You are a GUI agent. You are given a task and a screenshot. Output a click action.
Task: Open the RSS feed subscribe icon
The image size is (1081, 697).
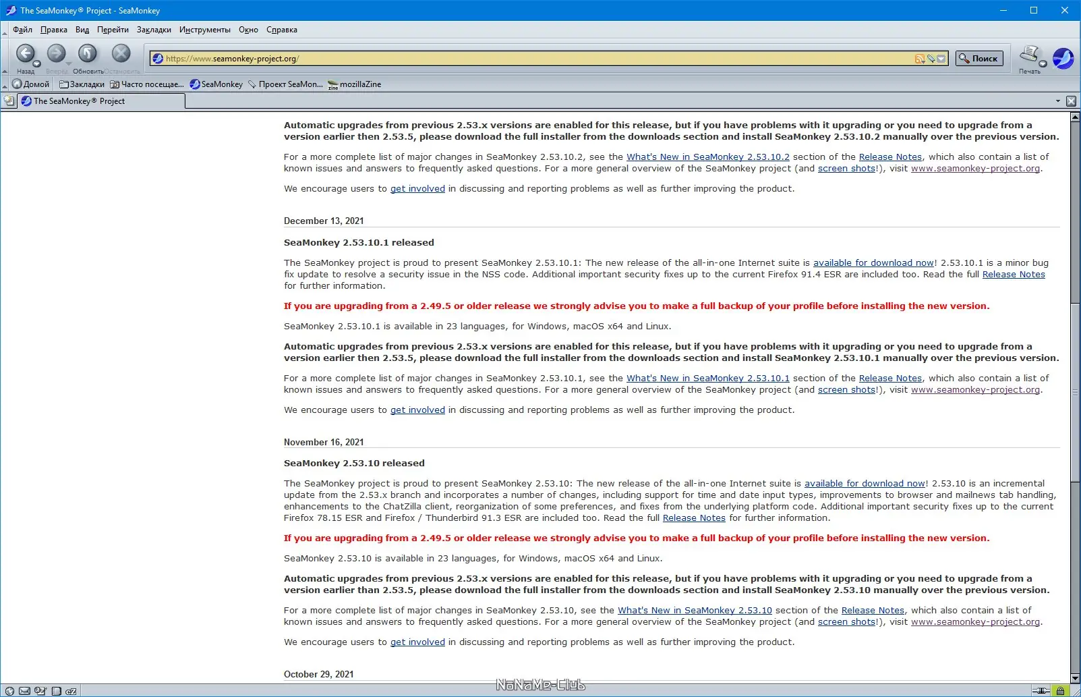pos(919,59)
